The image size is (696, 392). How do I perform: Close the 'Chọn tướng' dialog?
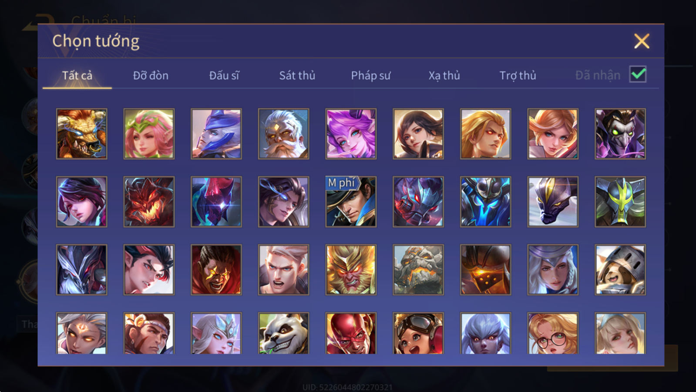point(642,41)
